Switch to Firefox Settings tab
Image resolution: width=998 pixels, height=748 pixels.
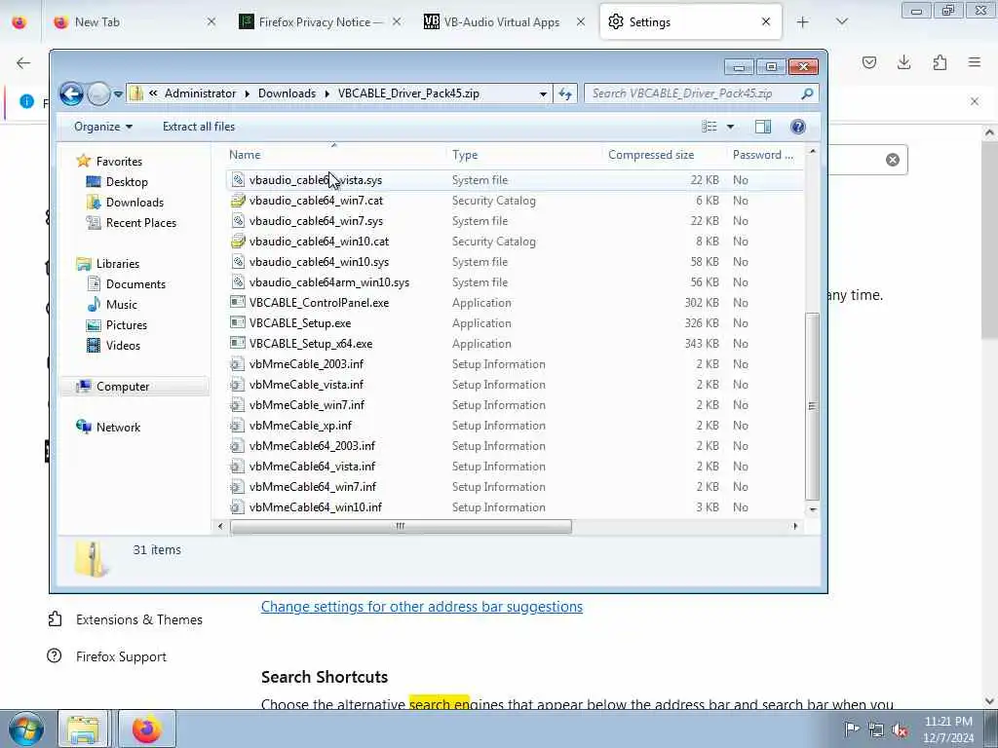pyautogui.click(x=690, y=22)
